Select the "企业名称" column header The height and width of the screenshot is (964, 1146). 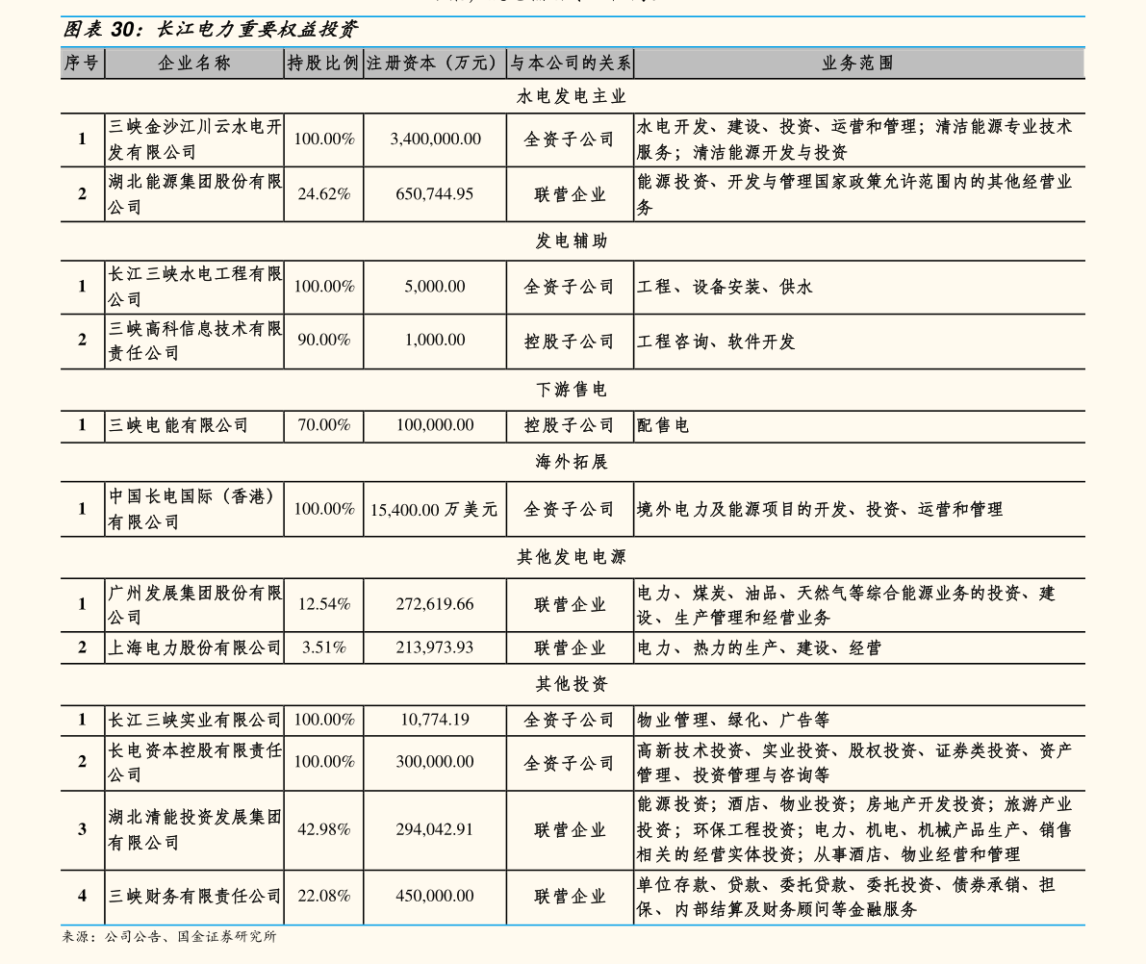(194, 63)
